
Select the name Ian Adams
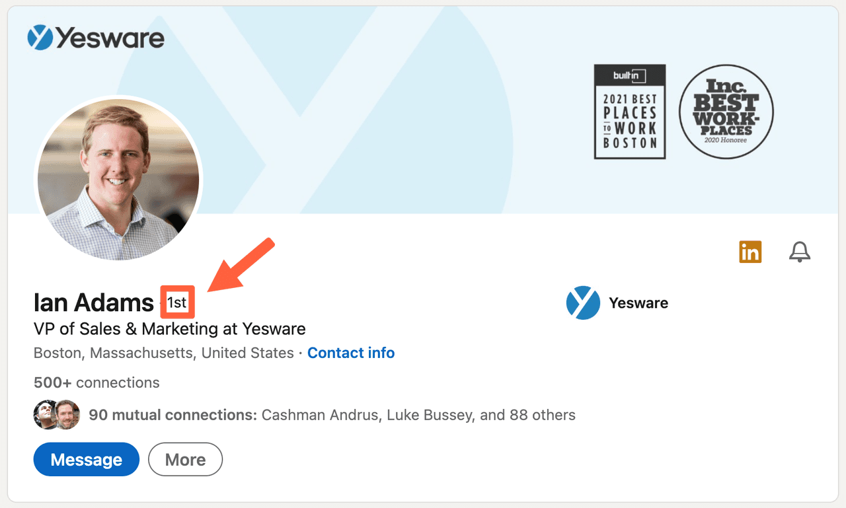pyautogui.click(x=93, y=302)
